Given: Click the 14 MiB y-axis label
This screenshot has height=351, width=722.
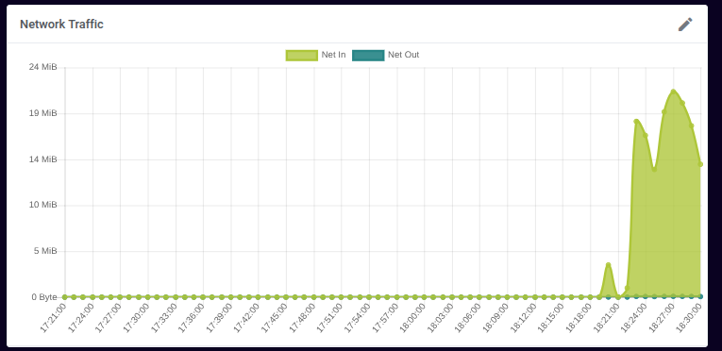Looking at the screenshot, I should pyautogui.click(x=42, y=159).
